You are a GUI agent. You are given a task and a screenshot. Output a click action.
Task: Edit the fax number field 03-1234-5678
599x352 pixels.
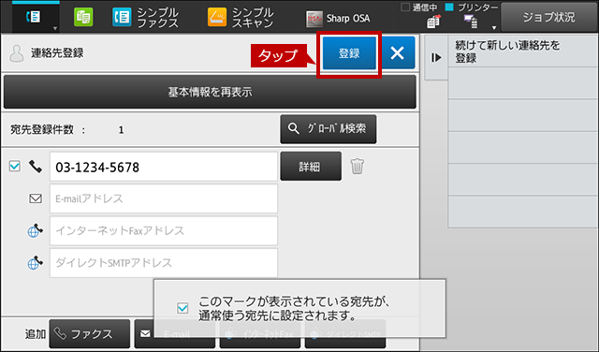click(164, 167)
